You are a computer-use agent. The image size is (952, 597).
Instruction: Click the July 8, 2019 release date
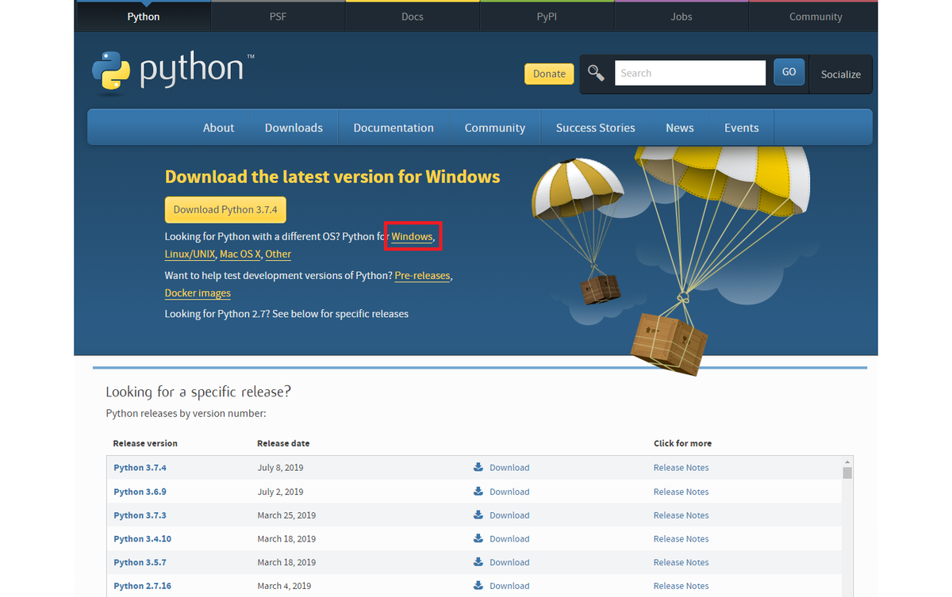pos(280,468)
